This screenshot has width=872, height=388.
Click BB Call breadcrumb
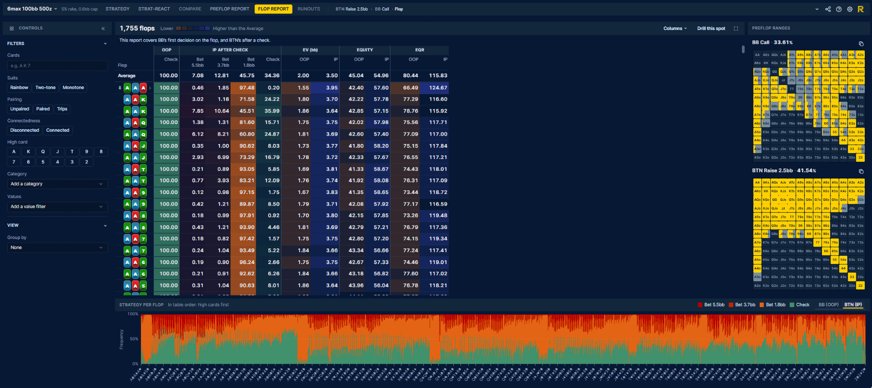[382, 9]
